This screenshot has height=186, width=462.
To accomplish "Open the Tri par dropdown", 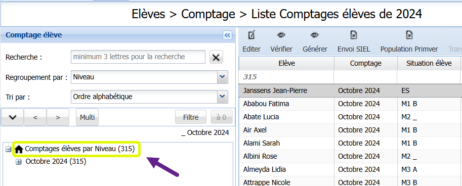I will (223, 97).
